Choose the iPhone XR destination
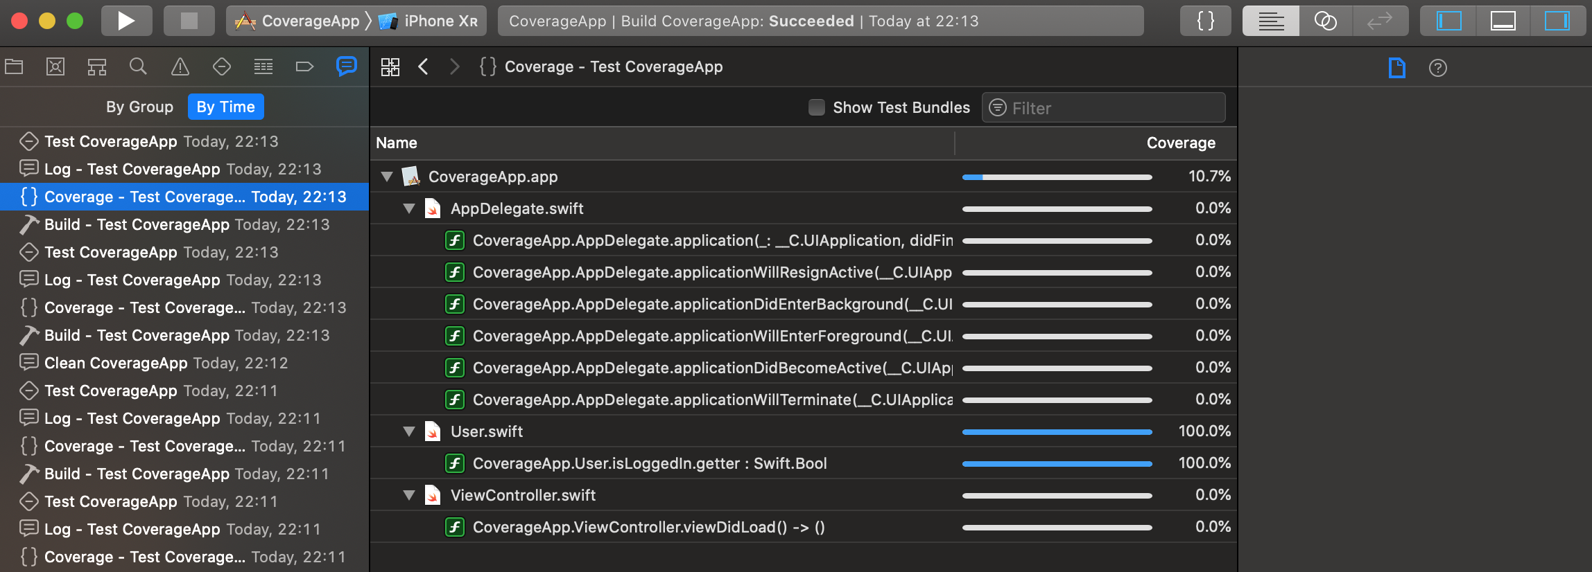This screenshot has width=1592, height=572. (429, 21)
